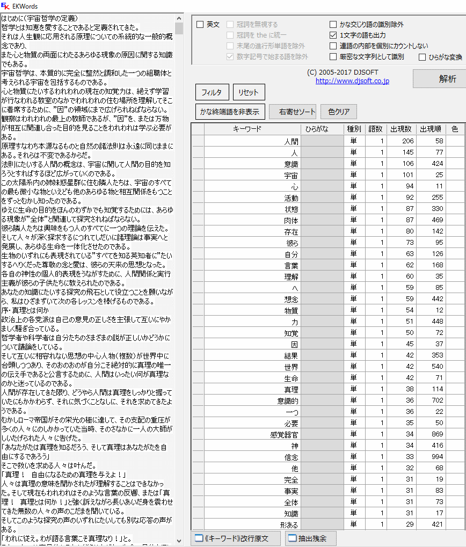The image size is (466, 547).
Task: Select the 結果 keyword cell
Action: tap(252, 355)
